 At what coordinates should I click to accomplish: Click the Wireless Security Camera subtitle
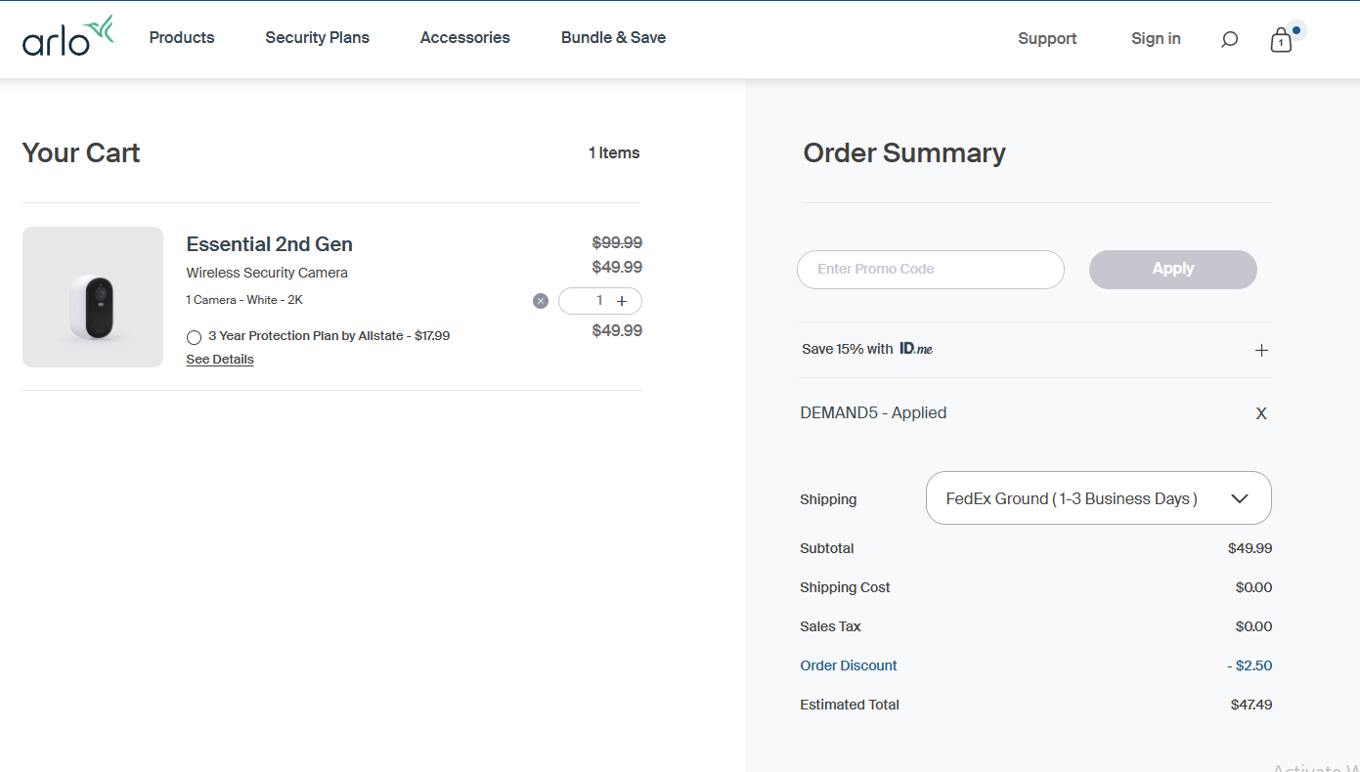[x=267, y=273]
